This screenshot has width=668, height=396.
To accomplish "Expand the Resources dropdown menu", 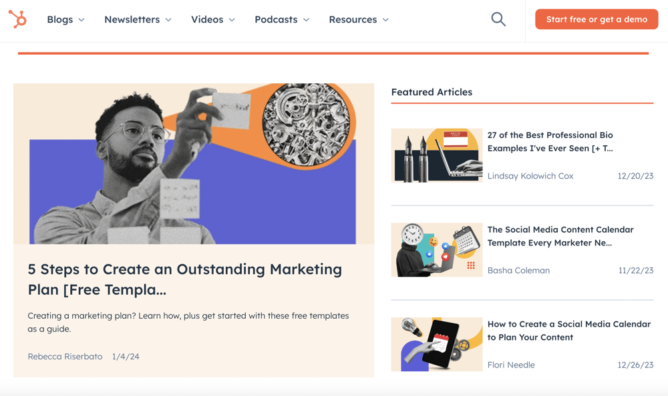I will [x=359, y=19].
